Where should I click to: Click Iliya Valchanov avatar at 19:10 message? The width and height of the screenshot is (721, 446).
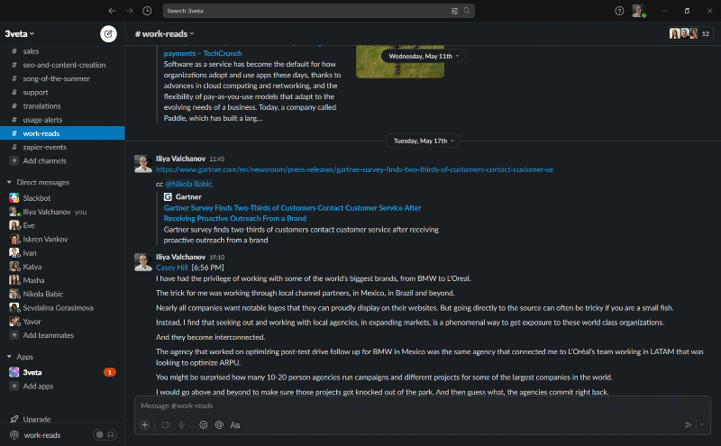coord(143,262)
